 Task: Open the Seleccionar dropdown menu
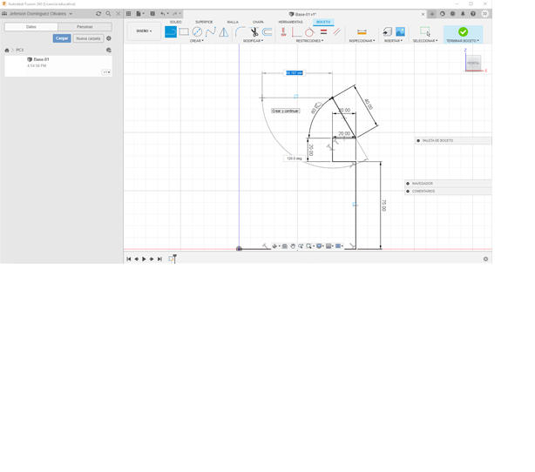pyautogui.click(x=425, y=41)
